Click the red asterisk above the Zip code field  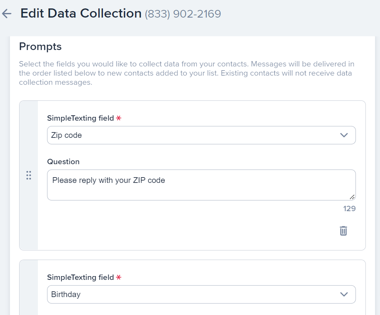[119, 118]
